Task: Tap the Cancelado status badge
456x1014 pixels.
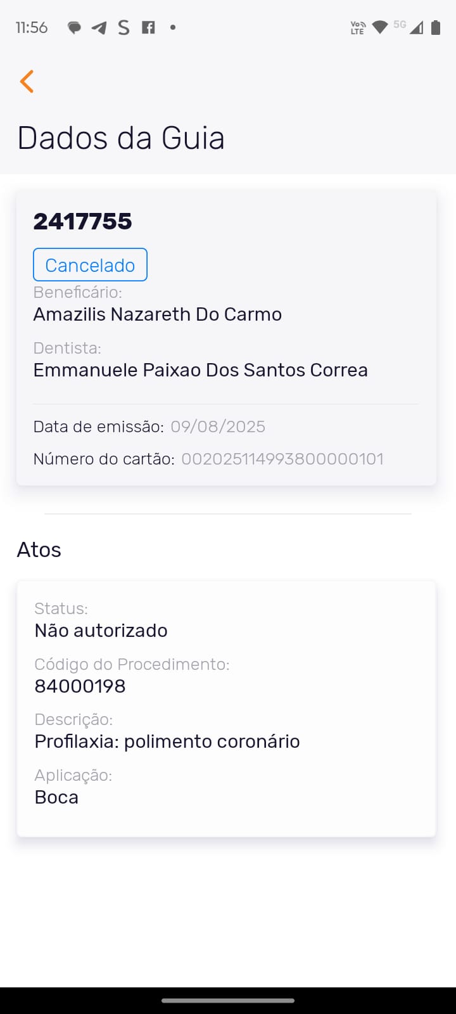Action: (90, 265)
